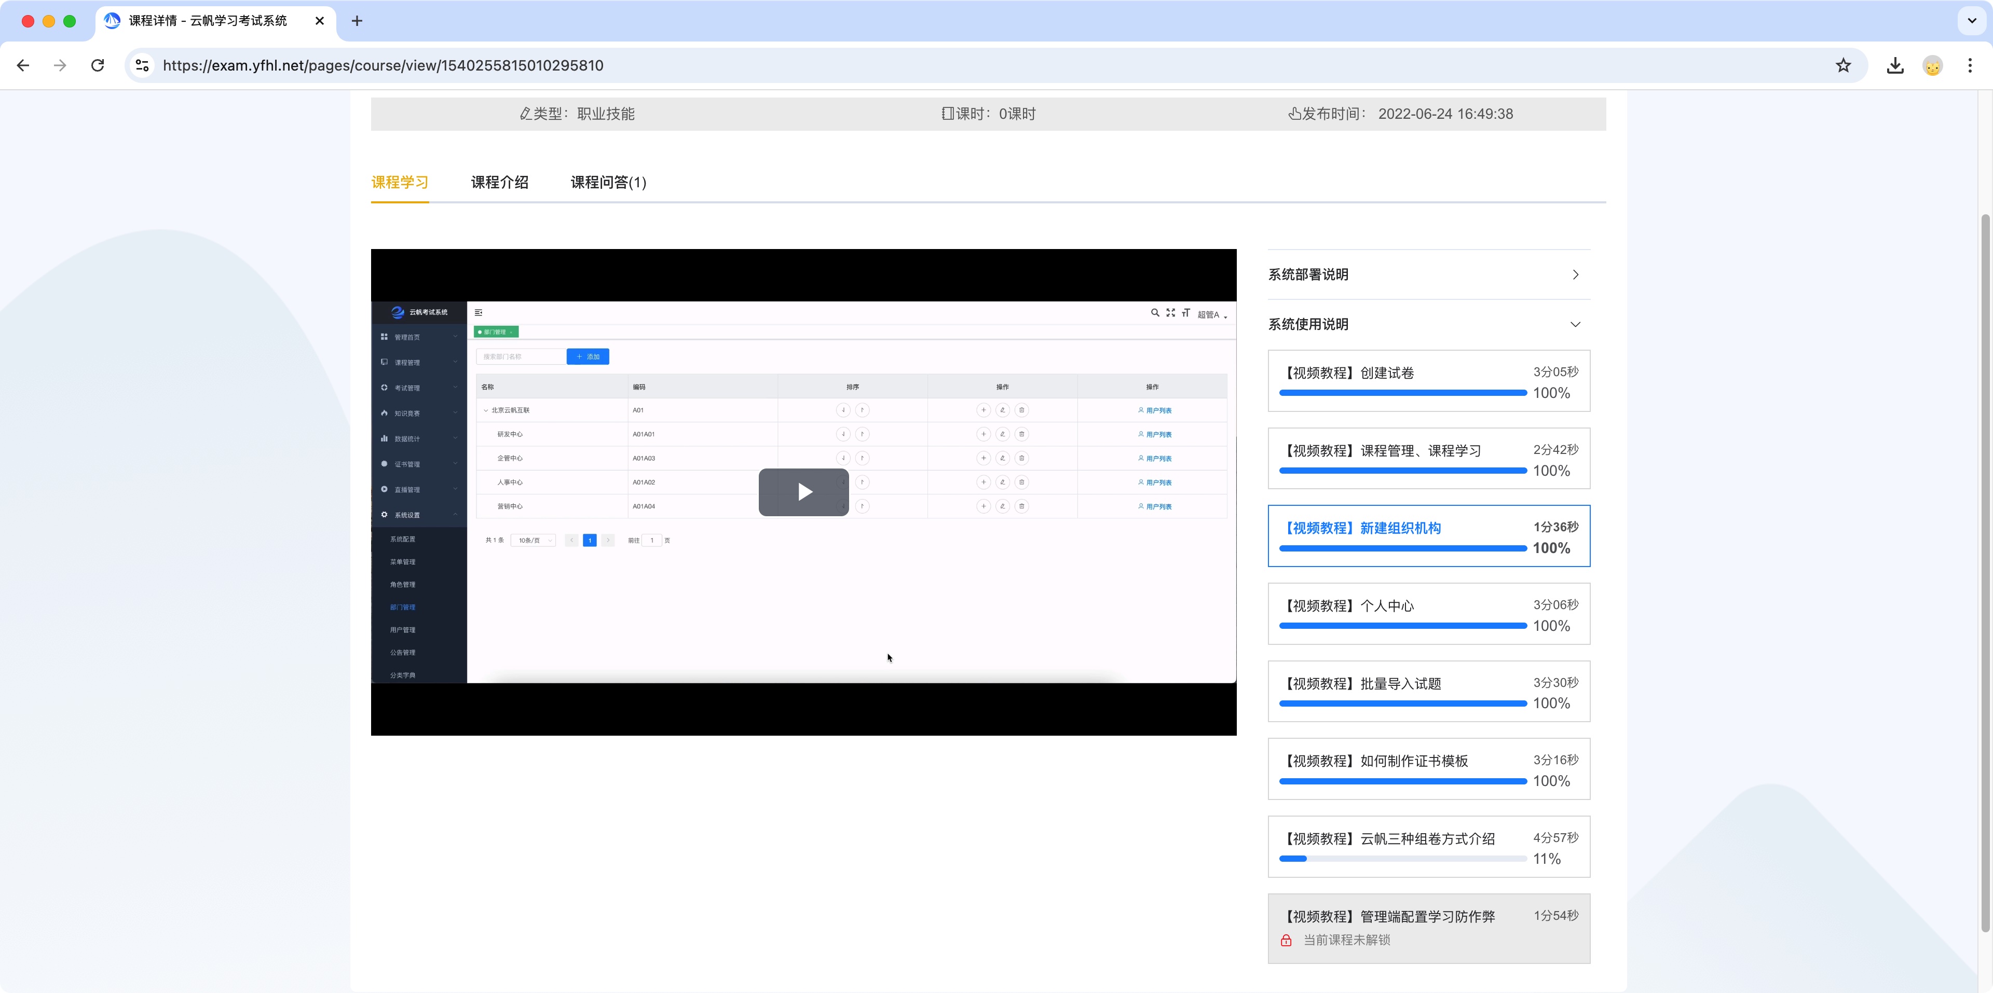1993x993 pixels.
Task: Play the course video
Action: [803, 492]
